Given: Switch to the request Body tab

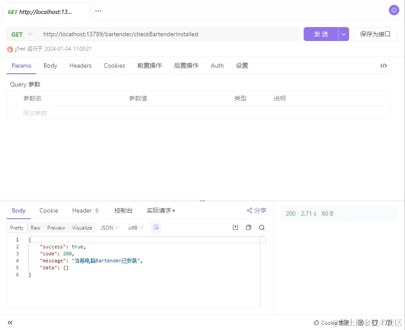Looking at the screenshot, I should click(50, 65).
